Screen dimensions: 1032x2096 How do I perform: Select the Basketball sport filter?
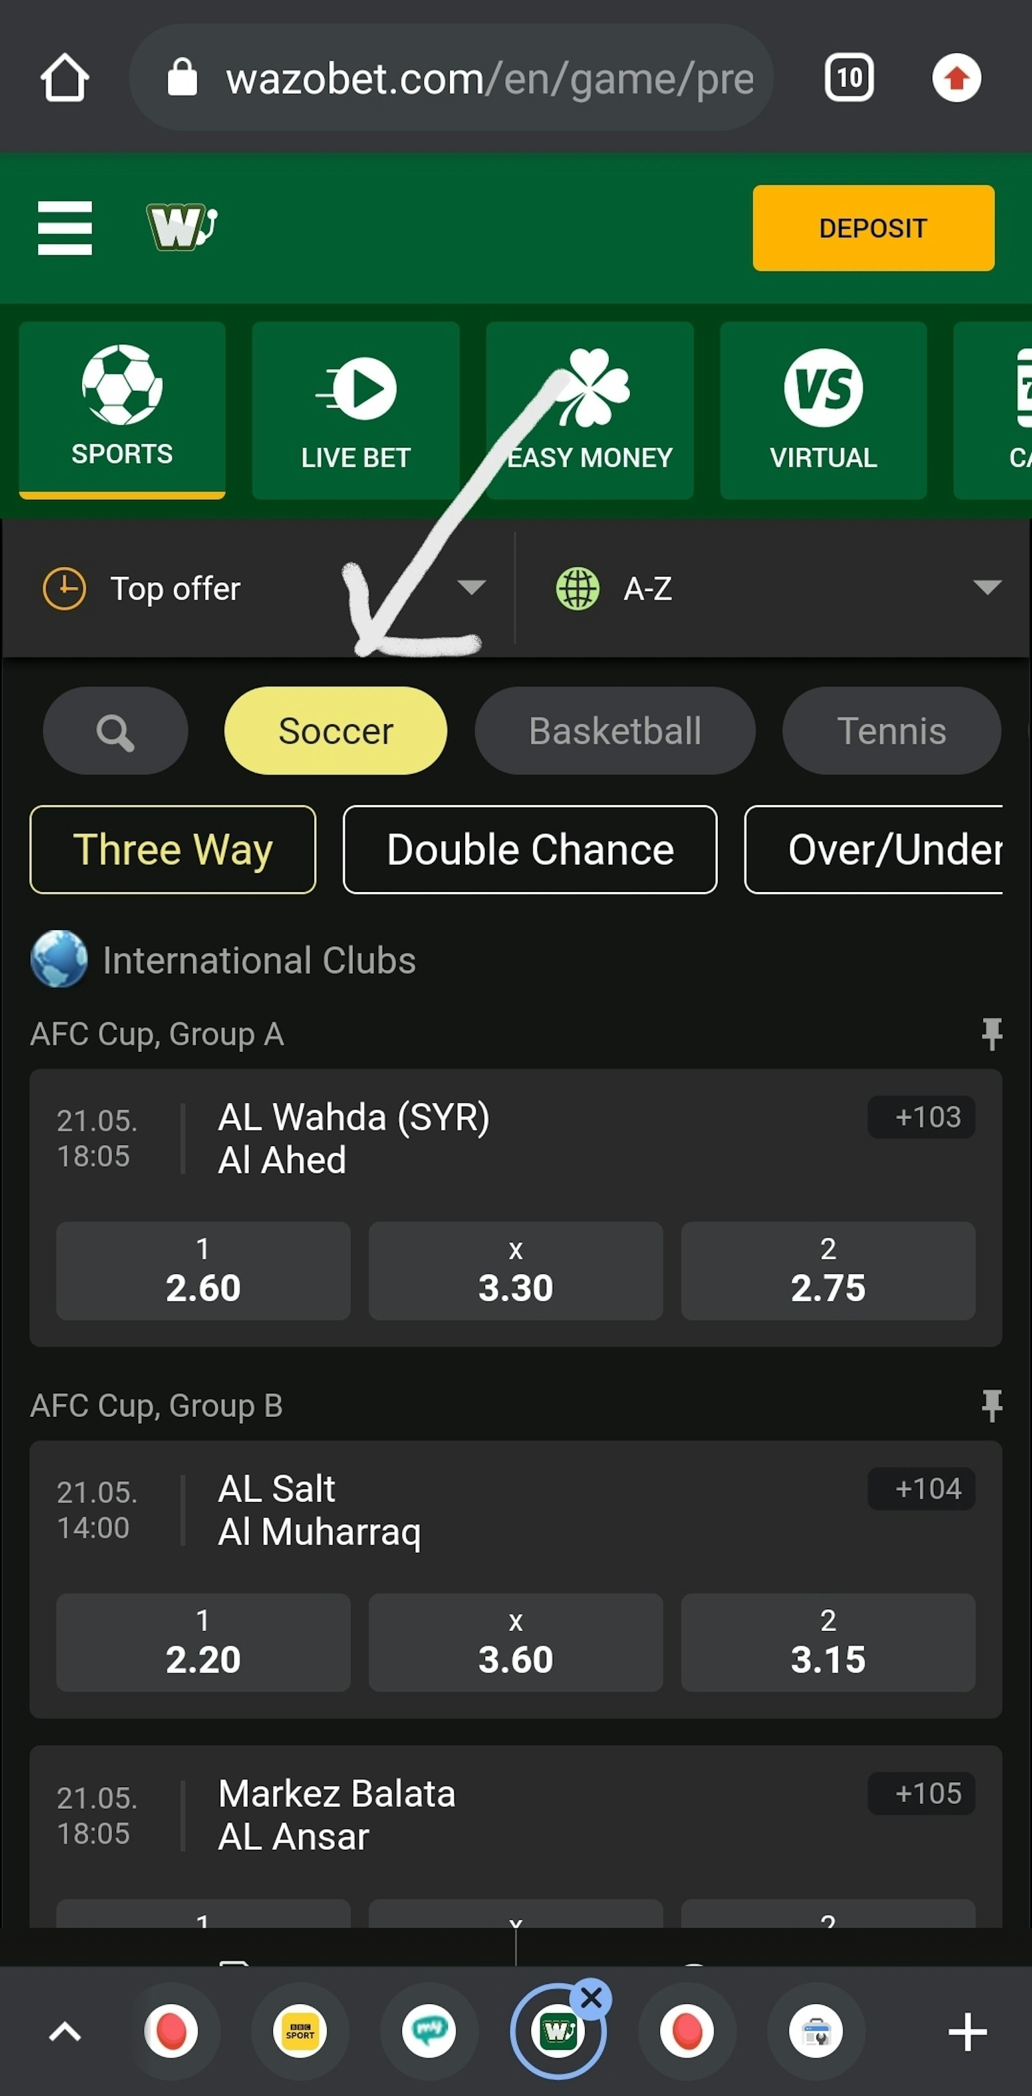(615, 731)
